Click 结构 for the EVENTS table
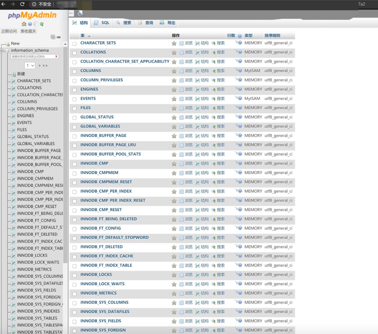Screen dimensions: 378x334 [202, 99]
